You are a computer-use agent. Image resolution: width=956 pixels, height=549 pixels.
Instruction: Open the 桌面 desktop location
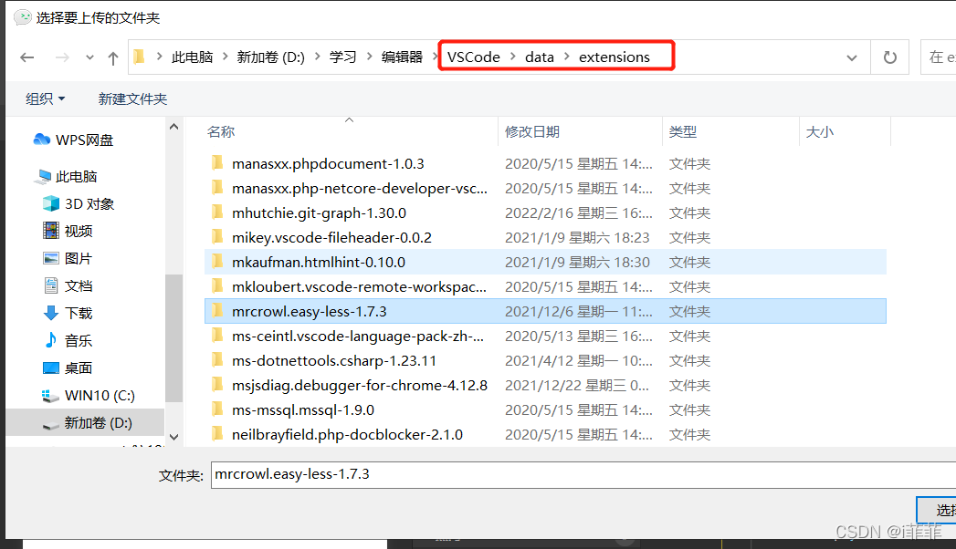(78, 367)
